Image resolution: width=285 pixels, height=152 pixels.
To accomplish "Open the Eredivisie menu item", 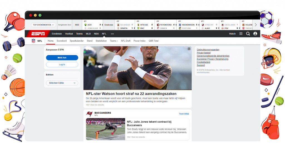I will tap(57, 34).
